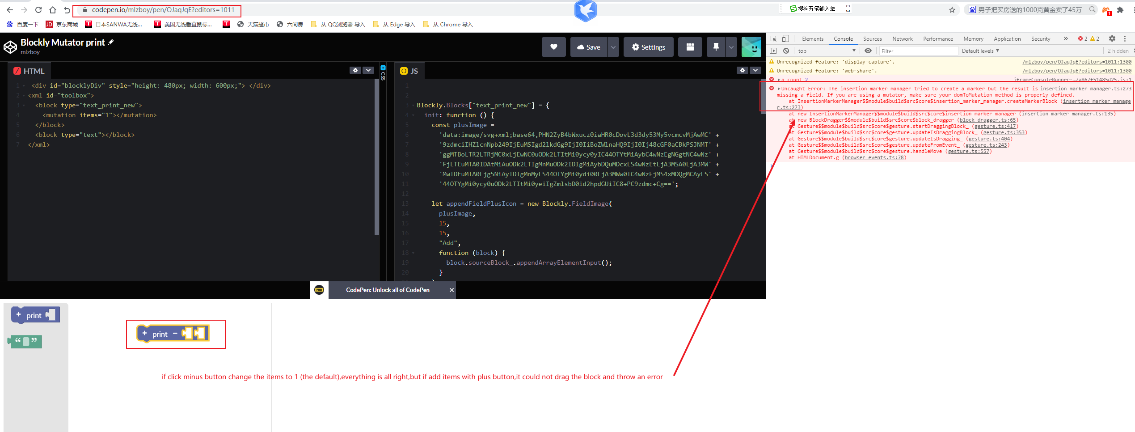The height and width of the screenshot is (432, 1135).
Task: Click the Save button
Action: click(589, 47)
